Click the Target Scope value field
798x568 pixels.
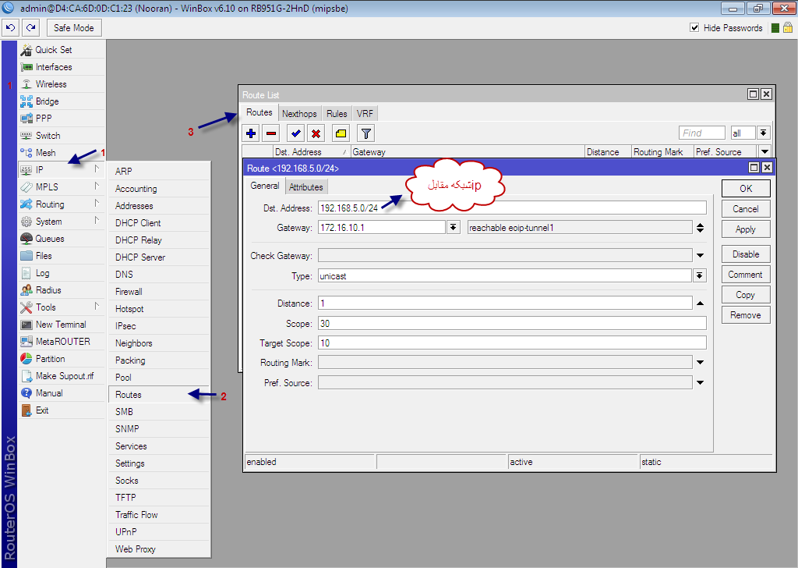[x=512, y=343]
